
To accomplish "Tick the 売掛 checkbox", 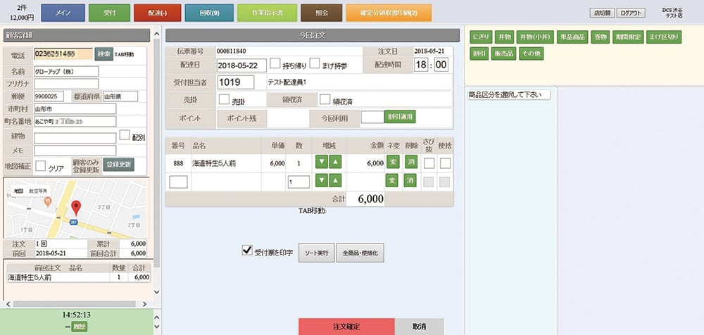I will 225,101.
